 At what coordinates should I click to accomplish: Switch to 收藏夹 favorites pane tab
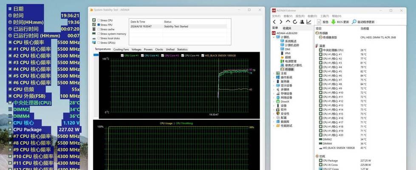tap(287, 28)
